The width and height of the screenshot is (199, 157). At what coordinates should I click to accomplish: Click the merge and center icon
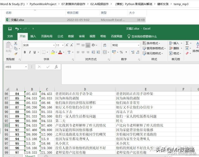105,52
